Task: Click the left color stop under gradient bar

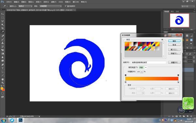Action: coord(125,82)
